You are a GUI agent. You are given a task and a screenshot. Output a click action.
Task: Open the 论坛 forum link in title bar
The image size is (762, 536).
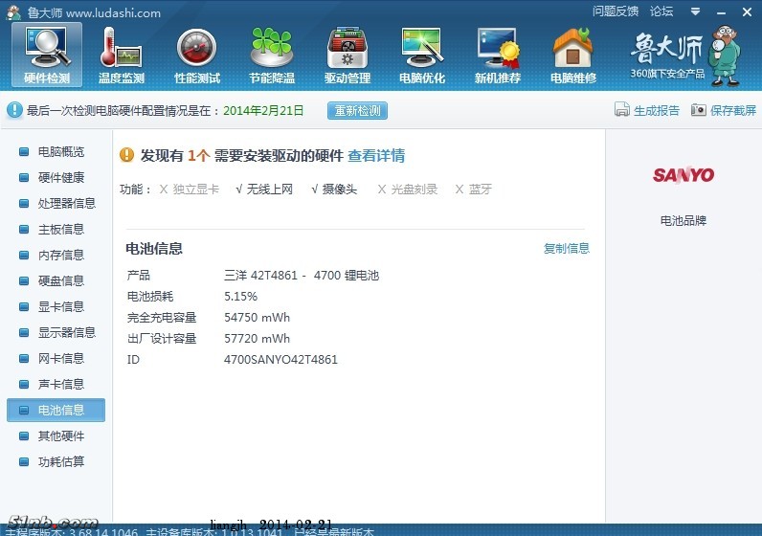661,11
